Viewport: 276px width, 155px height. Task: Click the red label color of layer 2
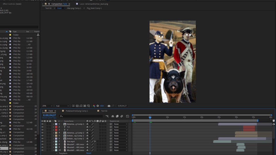click(56, 127)
